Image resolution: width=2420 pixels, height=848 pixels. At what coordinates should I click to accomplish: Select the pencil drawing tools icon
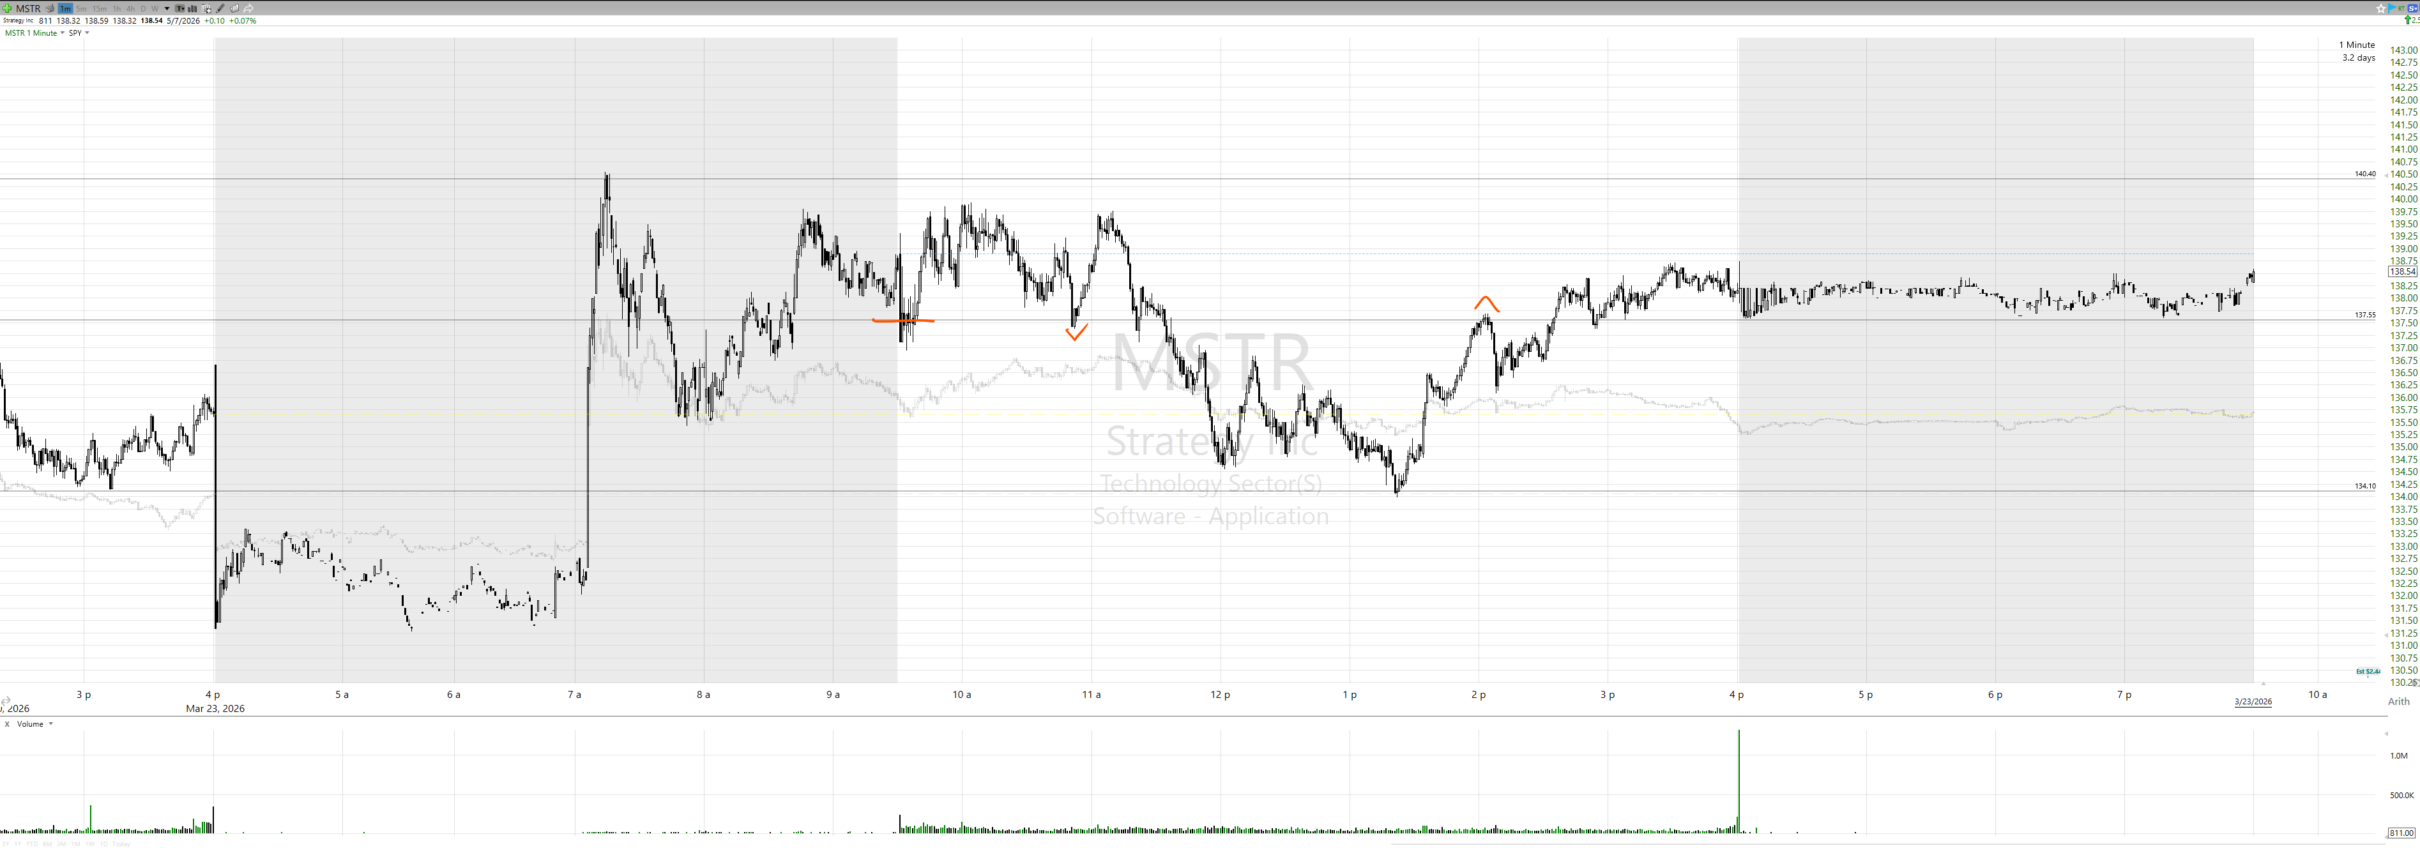(221, 8)
